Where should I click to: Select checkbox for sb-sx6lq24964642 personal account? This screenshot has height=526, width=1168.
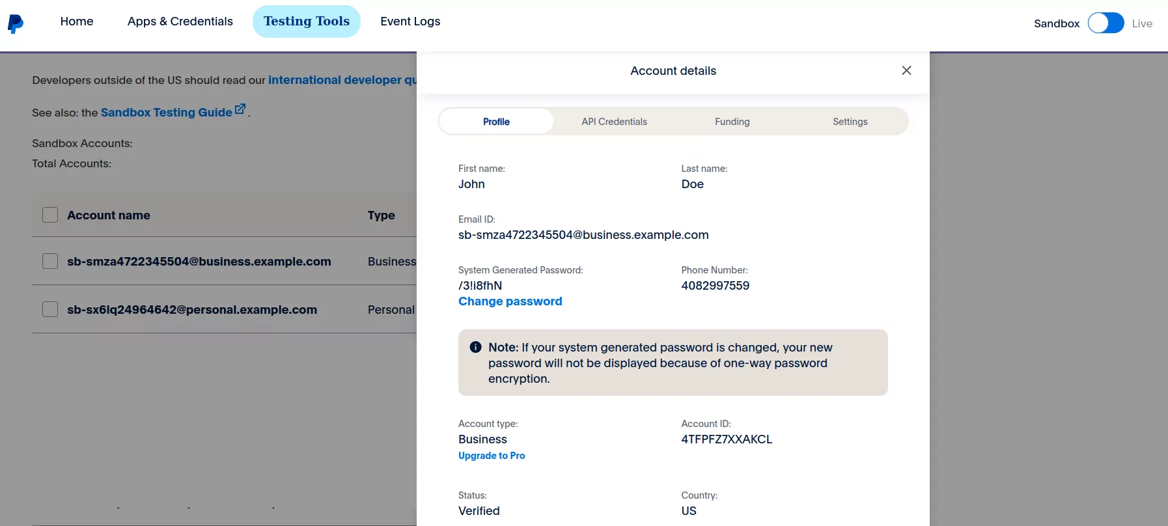click(x=50, y=309)
